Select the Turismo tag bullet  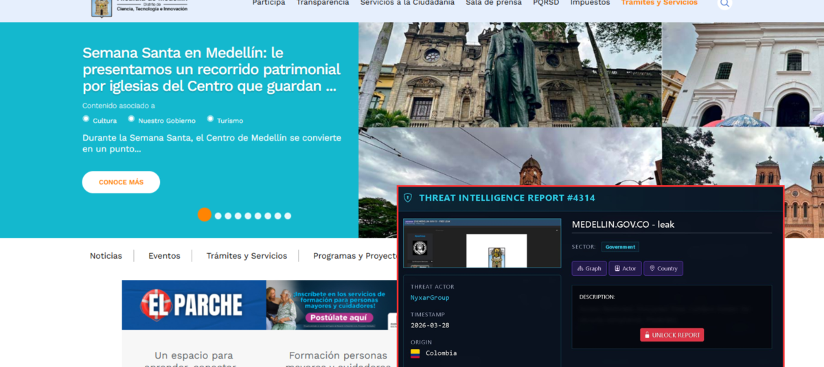[x=210, y=119]
